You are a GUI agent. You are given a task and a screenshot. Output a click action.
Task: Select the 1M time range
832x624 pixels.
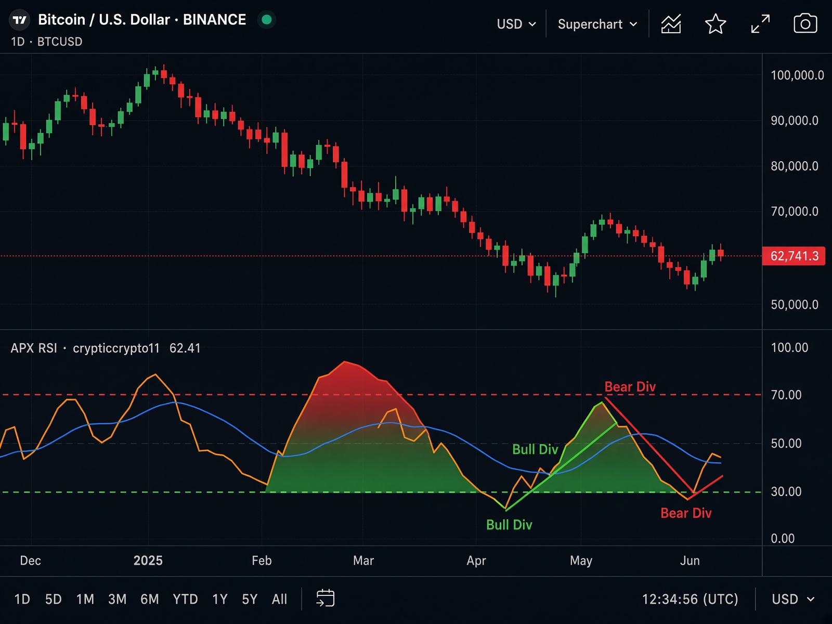coord(85,599)
